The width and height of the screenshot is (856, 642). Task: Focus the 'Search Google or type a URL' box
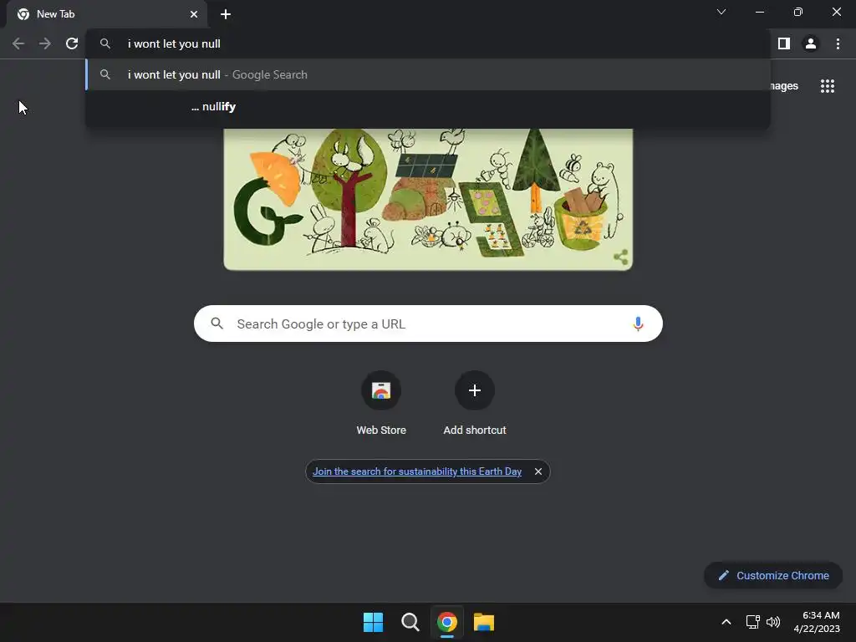point(428,324)
